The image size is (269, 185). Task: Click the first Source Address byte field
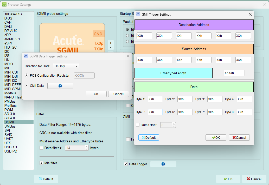pos(144,60)
